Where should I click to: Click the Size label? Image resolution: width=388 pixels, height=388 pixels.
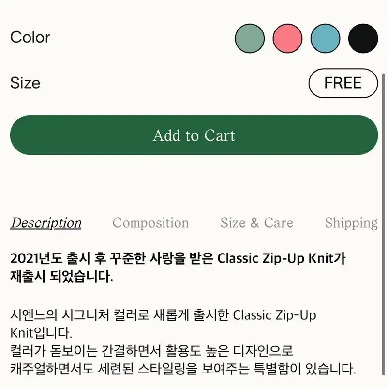25,83
